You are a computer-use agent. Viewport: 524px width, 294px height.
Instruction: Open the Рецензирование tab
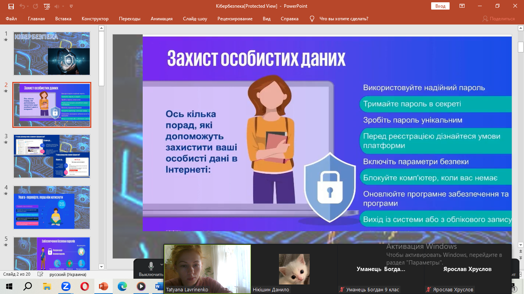(x=235, y=19)
